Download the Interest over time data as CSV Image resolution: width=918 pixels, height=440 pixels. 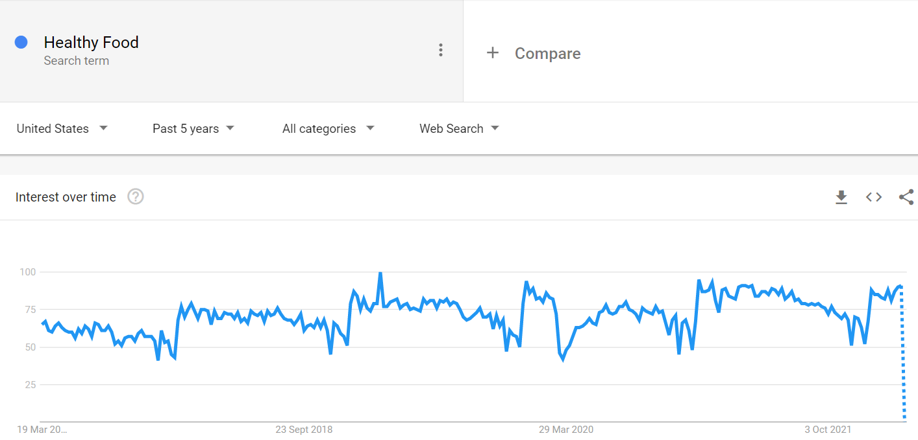[x=841, y=197]
